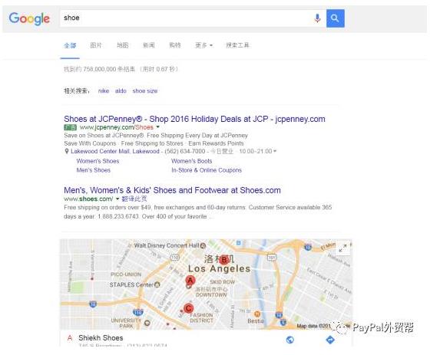The height and width of the screenshot is (355, 430).
Task: Open Shiekh Shoes website globe icon
Action: [290, 340]
